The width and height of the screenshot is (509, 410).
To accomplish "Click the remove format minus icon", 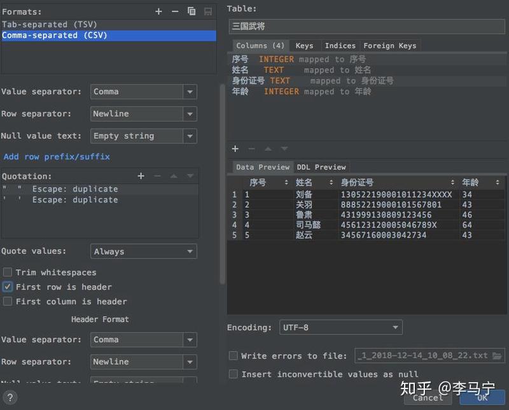I will tap(175, 11).
